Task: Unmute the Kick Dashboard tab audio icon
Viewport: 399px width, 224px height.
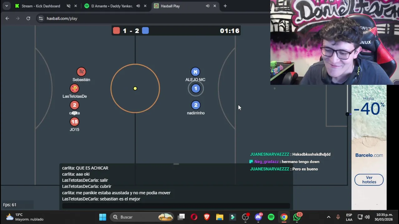Action: click(69, 6)
